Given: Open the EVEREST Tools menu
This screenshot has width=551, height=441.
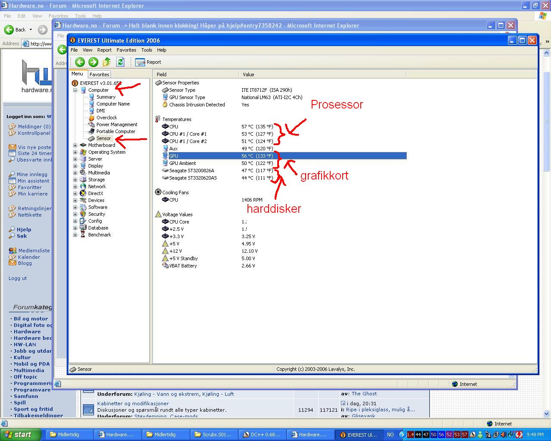Looking at the screenshot, I should pyautogui.click(x=146, y=50).
